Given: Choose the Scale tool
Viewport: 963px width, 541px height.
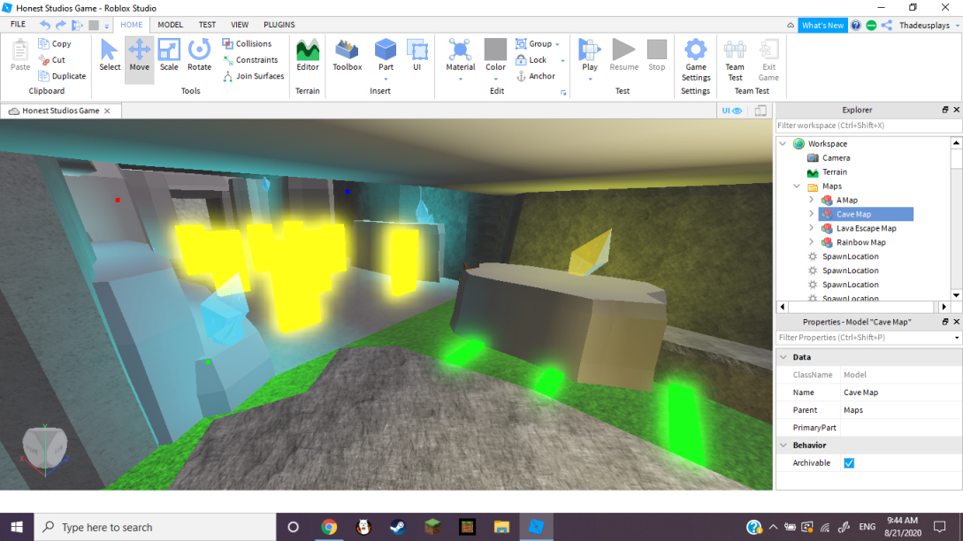Looking at the screenshot, I should pos(169,56).
